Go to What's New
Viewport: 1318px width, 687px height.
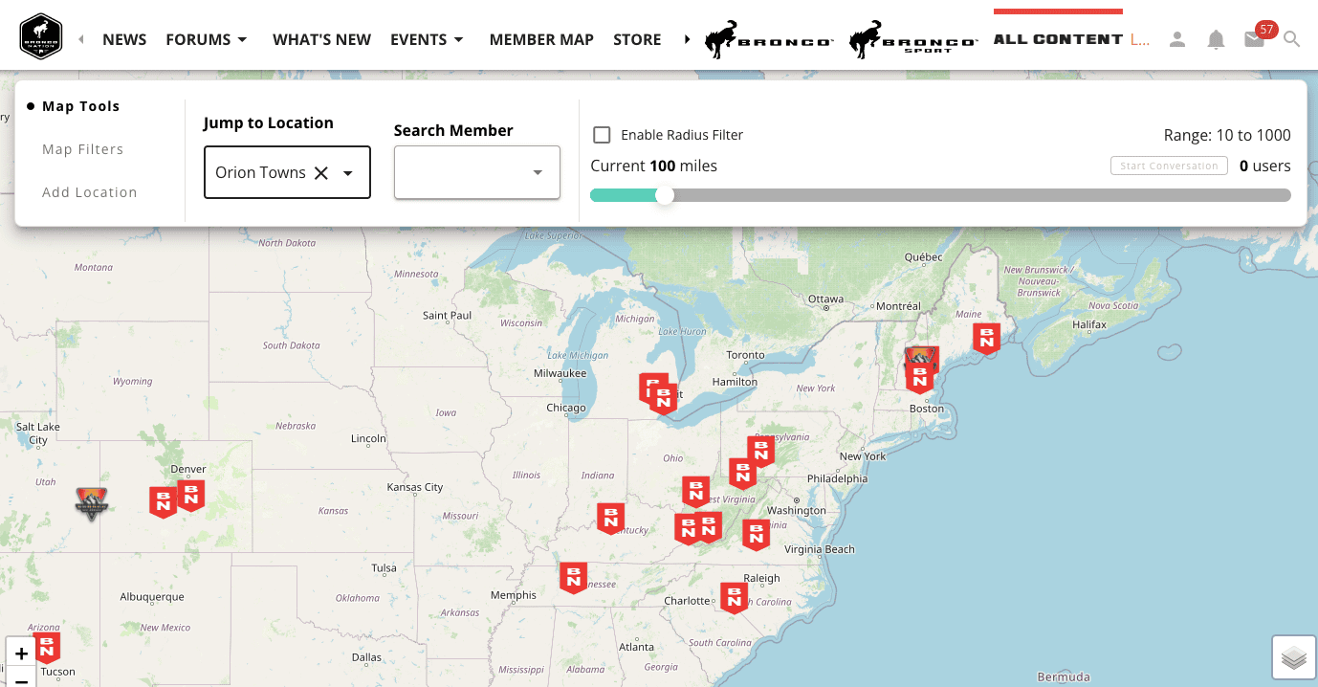point(321,39)
